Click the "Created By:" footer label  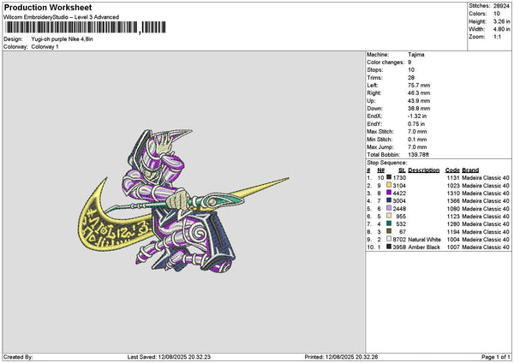pyautogui.click(x=18, y=357)
